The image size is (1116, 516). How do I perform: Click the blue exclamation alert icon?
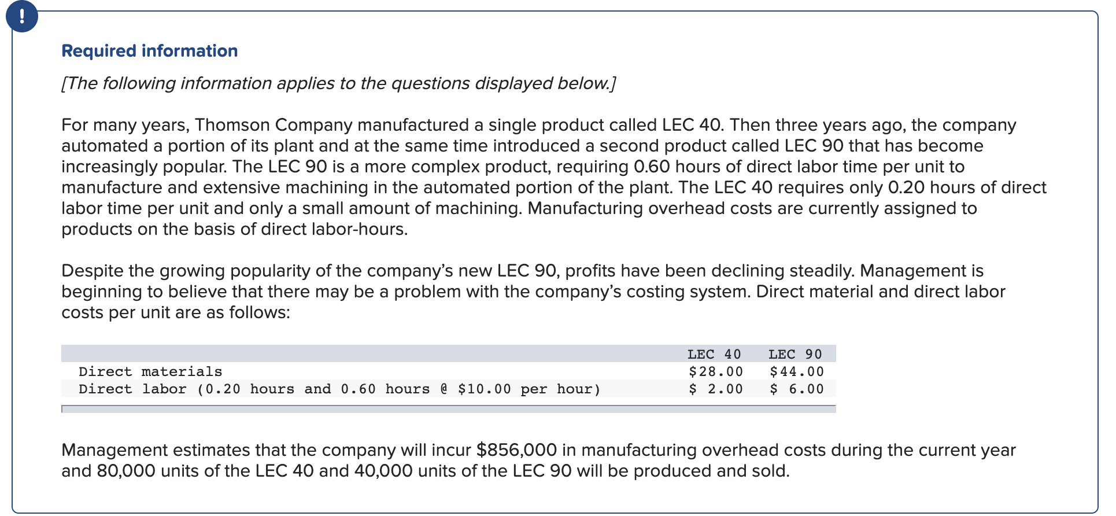22,16
